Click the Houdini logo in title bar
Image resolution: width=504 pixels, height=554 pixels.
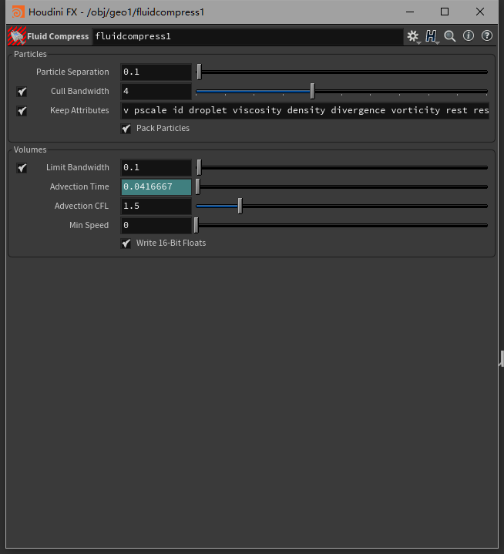(x=18, y=12)
